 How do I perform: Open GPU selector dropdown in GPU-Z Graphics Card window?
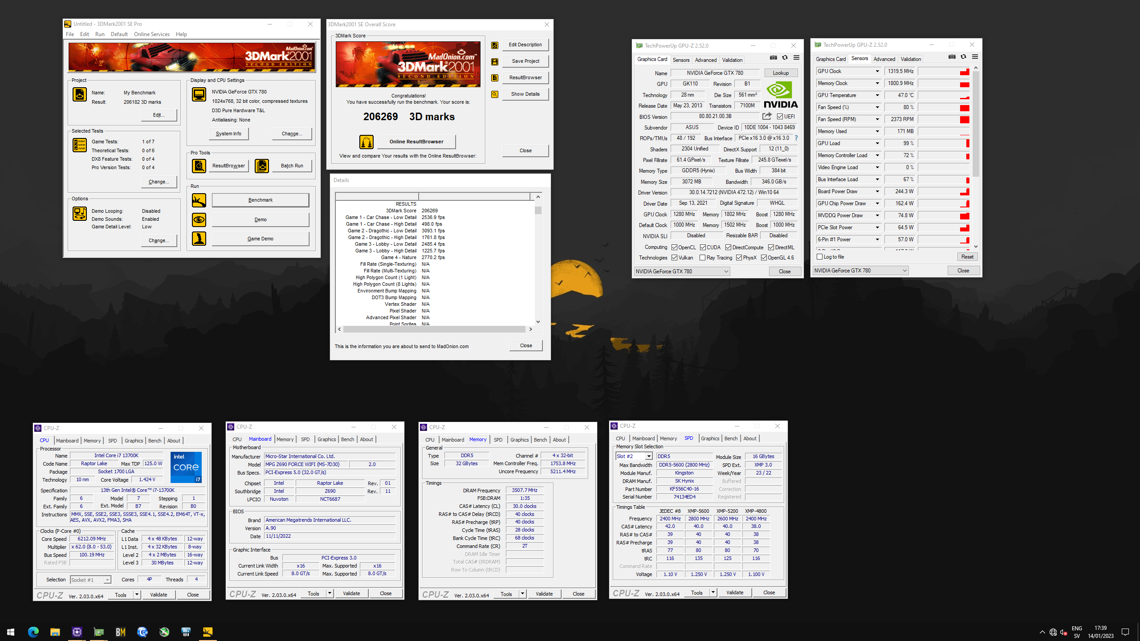(x=682, y=272)
